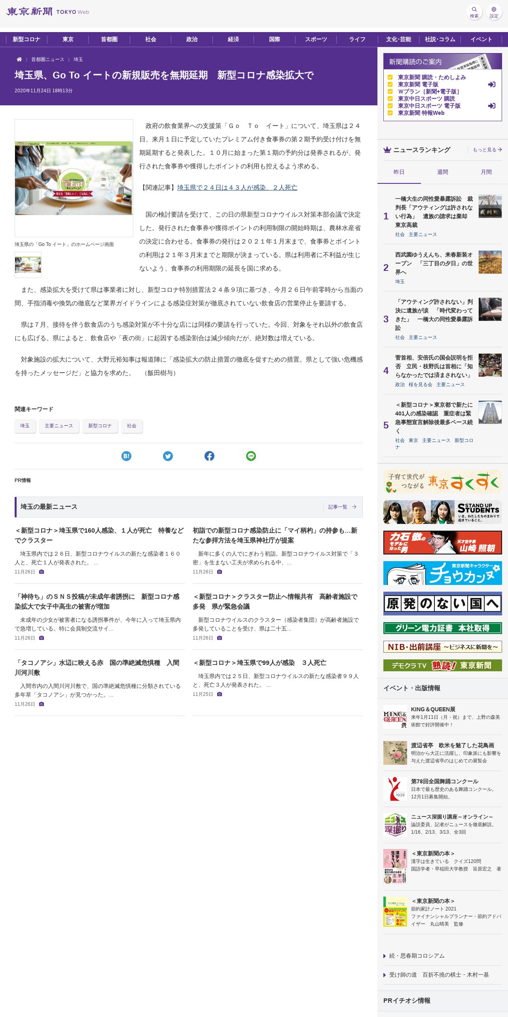Screen dimensions: 508x1017
Task: Click the 新型コロナ keyword tag button
Action: coord(100,426)
